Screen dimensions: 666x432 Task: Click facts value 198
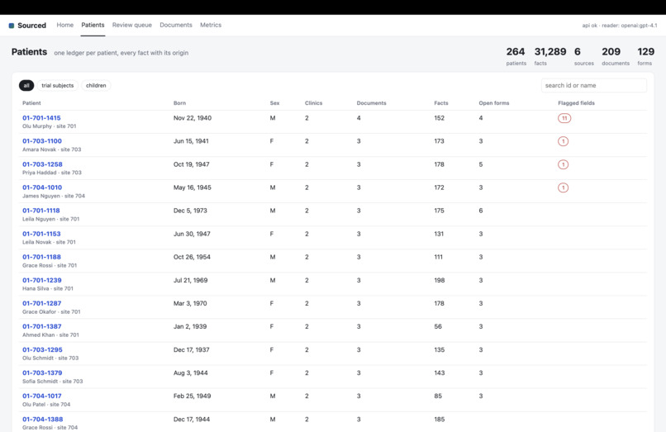pyautogui.click(x=440, y=280)
